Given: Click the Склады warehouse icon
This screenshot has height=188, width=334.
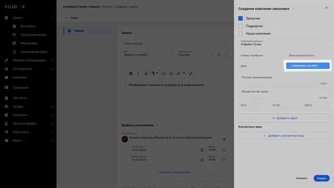Looking at the screenshot, I should pos(6,107).
